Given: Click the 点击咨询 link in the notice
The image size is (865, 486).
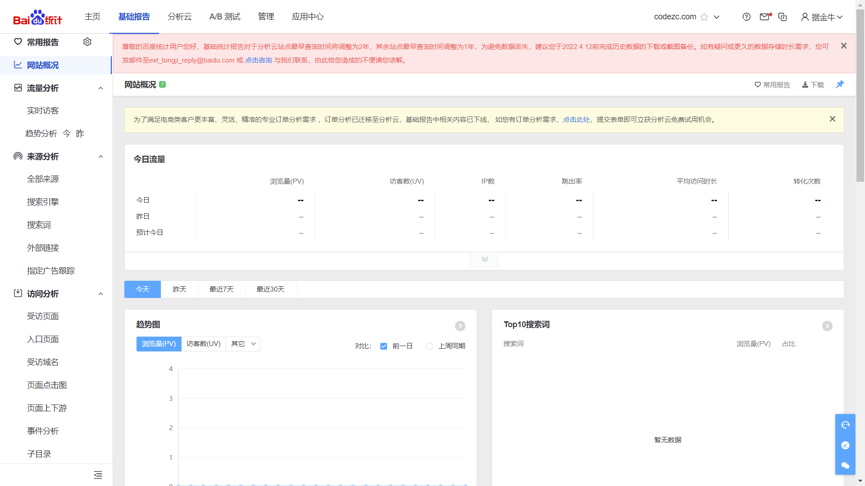Looking at the screenshot, I should pos(258,59).
